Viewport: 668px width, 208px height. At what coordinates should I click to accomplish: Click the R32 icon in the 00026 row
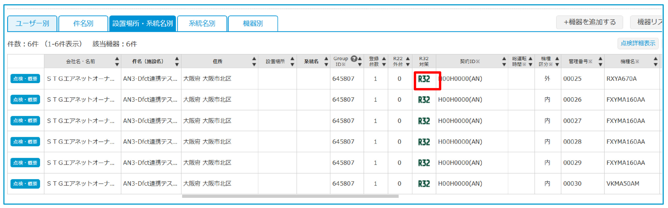click(x=424, y=100)
